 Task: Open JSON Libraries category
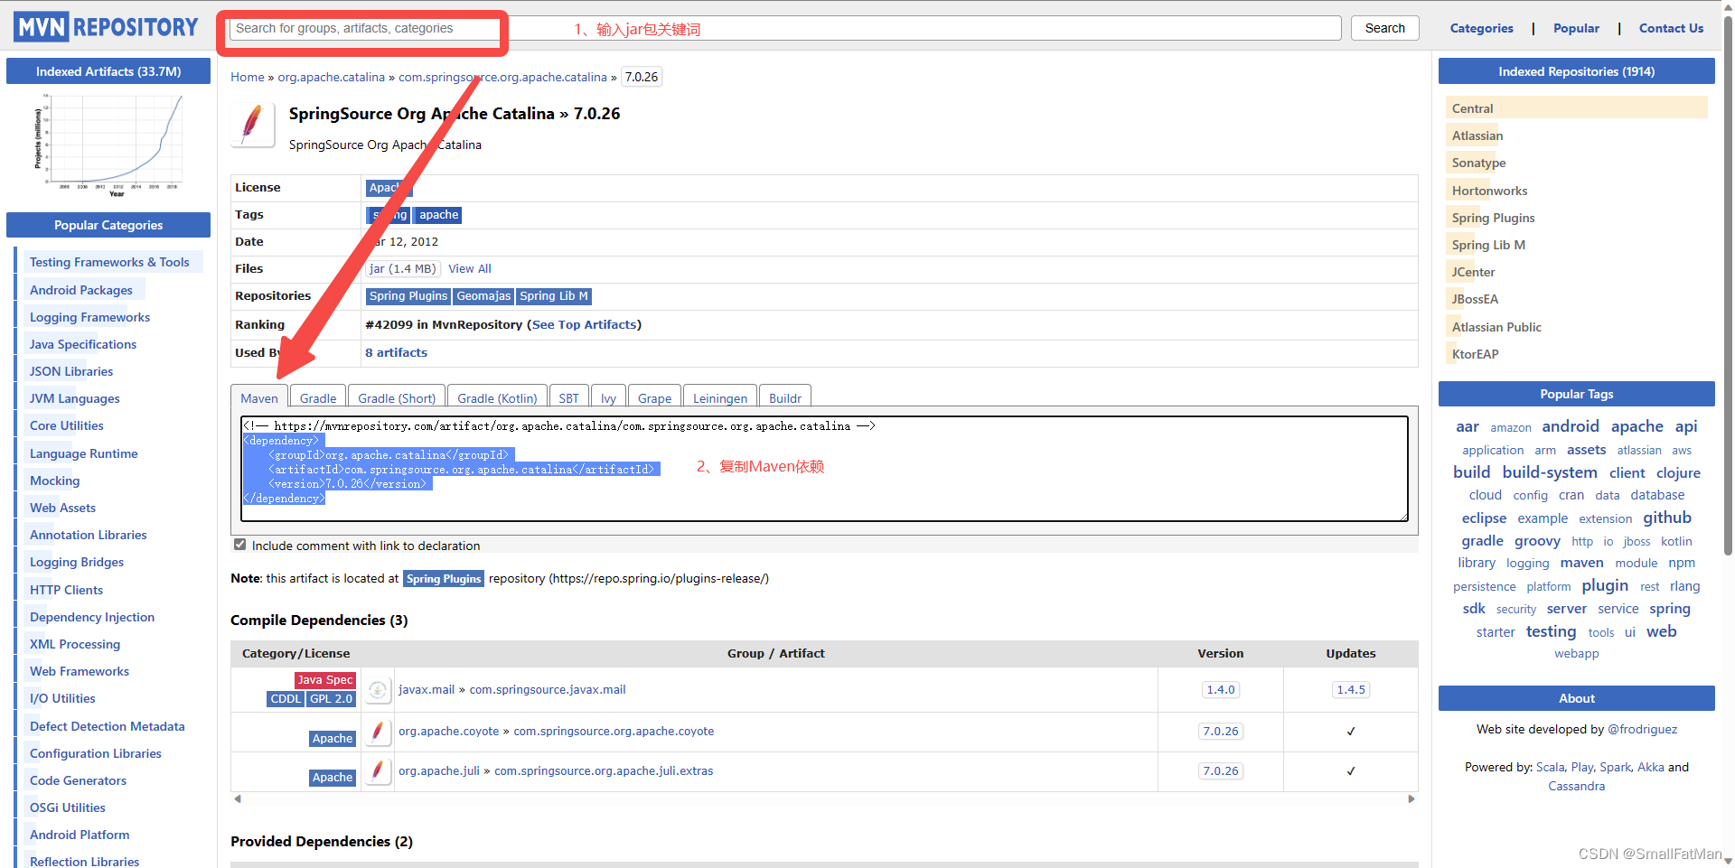tap(71, 371)
